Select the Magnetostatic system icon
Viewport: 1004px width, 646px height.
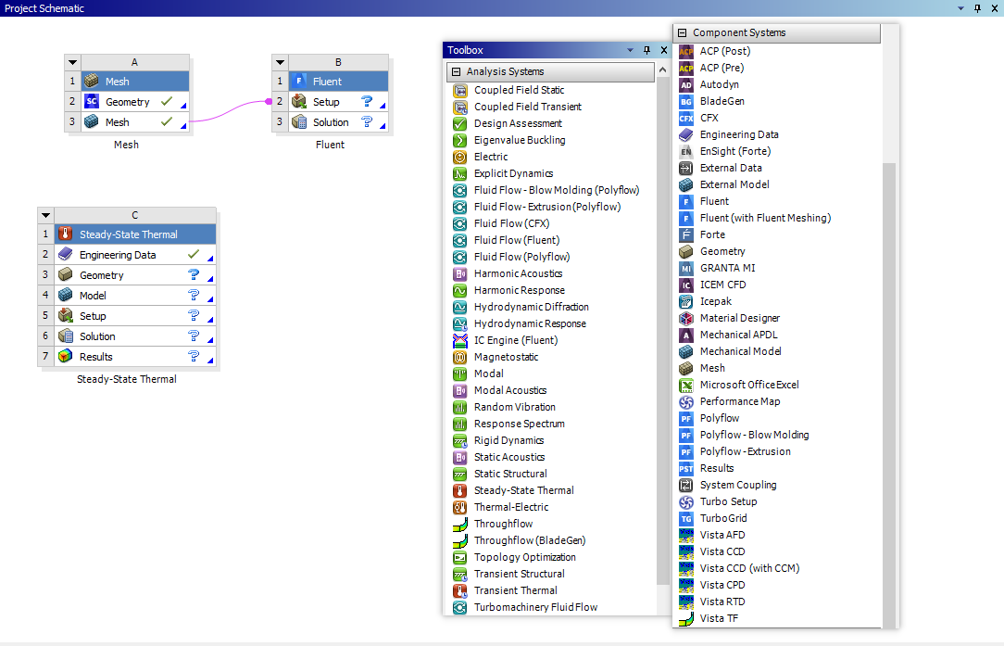click(x=459, y=357)
